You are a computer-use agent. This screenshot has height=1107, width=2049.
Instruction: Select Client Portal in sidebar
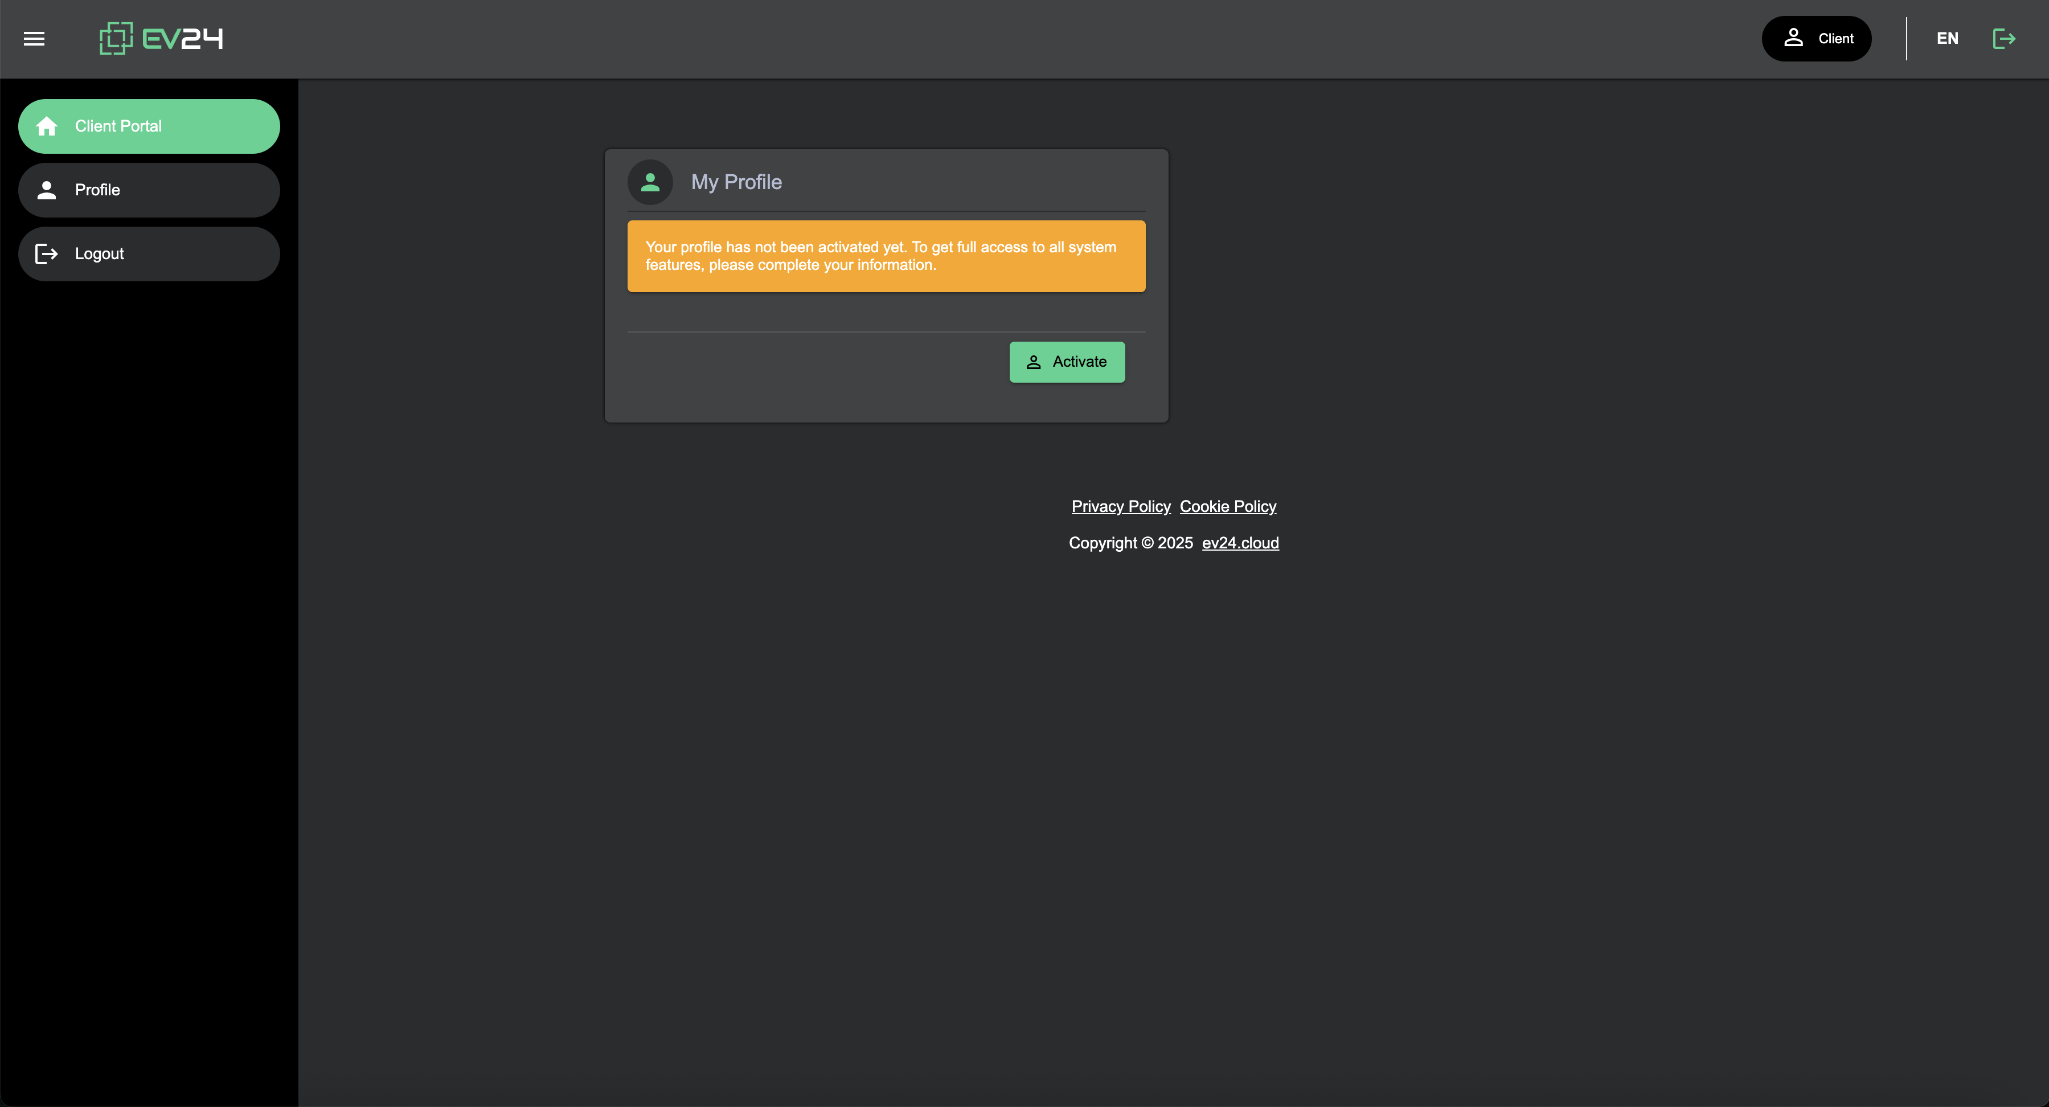[x=150, y=126]
